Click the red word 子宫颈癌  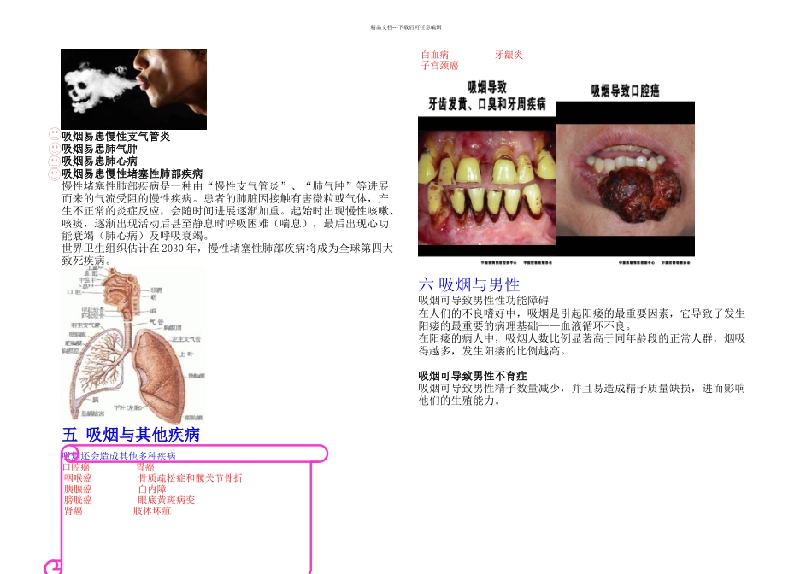click(x=439, y=65)
